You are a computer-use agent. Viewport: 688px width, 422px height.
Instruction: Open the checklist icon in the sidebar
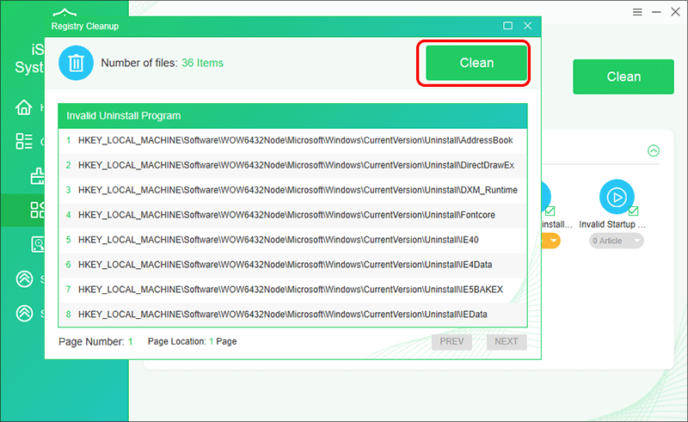[x=23, y=142]
